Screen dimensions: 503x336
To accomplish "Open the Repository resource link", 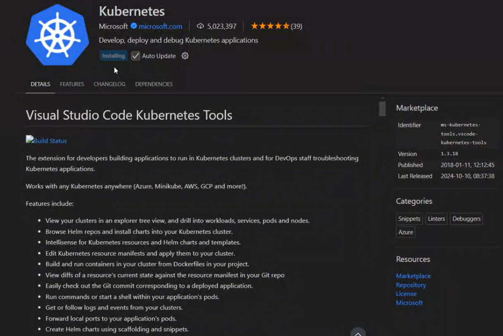I will click(x=411, y=285).
